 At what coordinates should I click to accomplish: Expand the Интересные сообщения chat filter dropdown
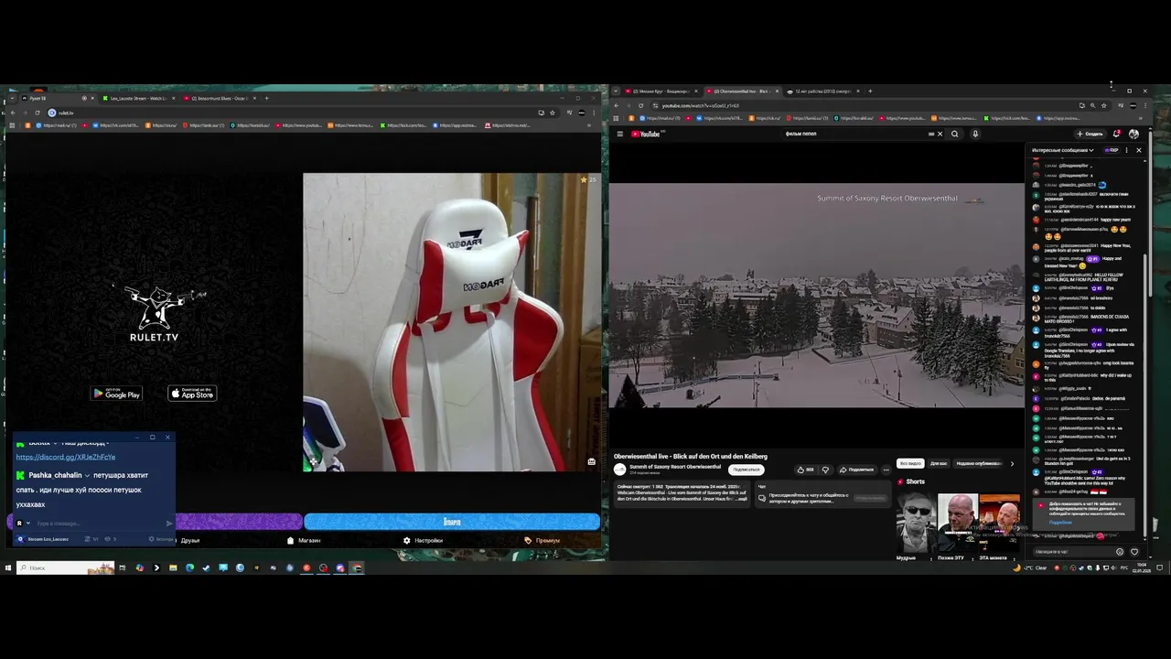(1063, 150)
